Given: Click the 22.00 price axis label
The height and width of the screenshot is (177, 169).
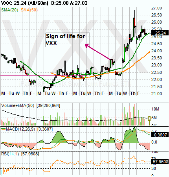Looking at the screenshot, I should click(x=156, y=79).
